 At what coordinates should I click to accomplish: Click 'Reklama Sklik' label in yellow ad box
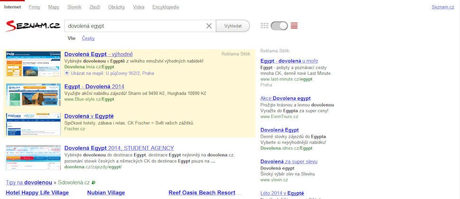click(x=236, y=54)
